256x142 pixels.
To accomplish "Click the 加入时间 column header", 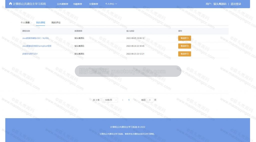I will [x=130, y=31].
